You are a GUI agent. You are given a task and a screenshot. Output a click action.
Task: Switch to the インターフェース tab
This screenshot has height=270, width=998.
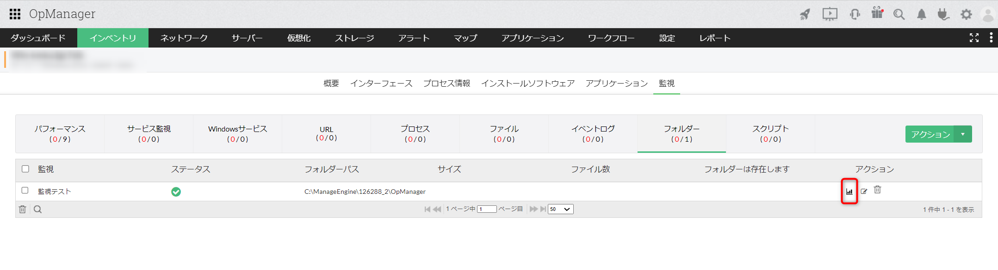(381, 83)
